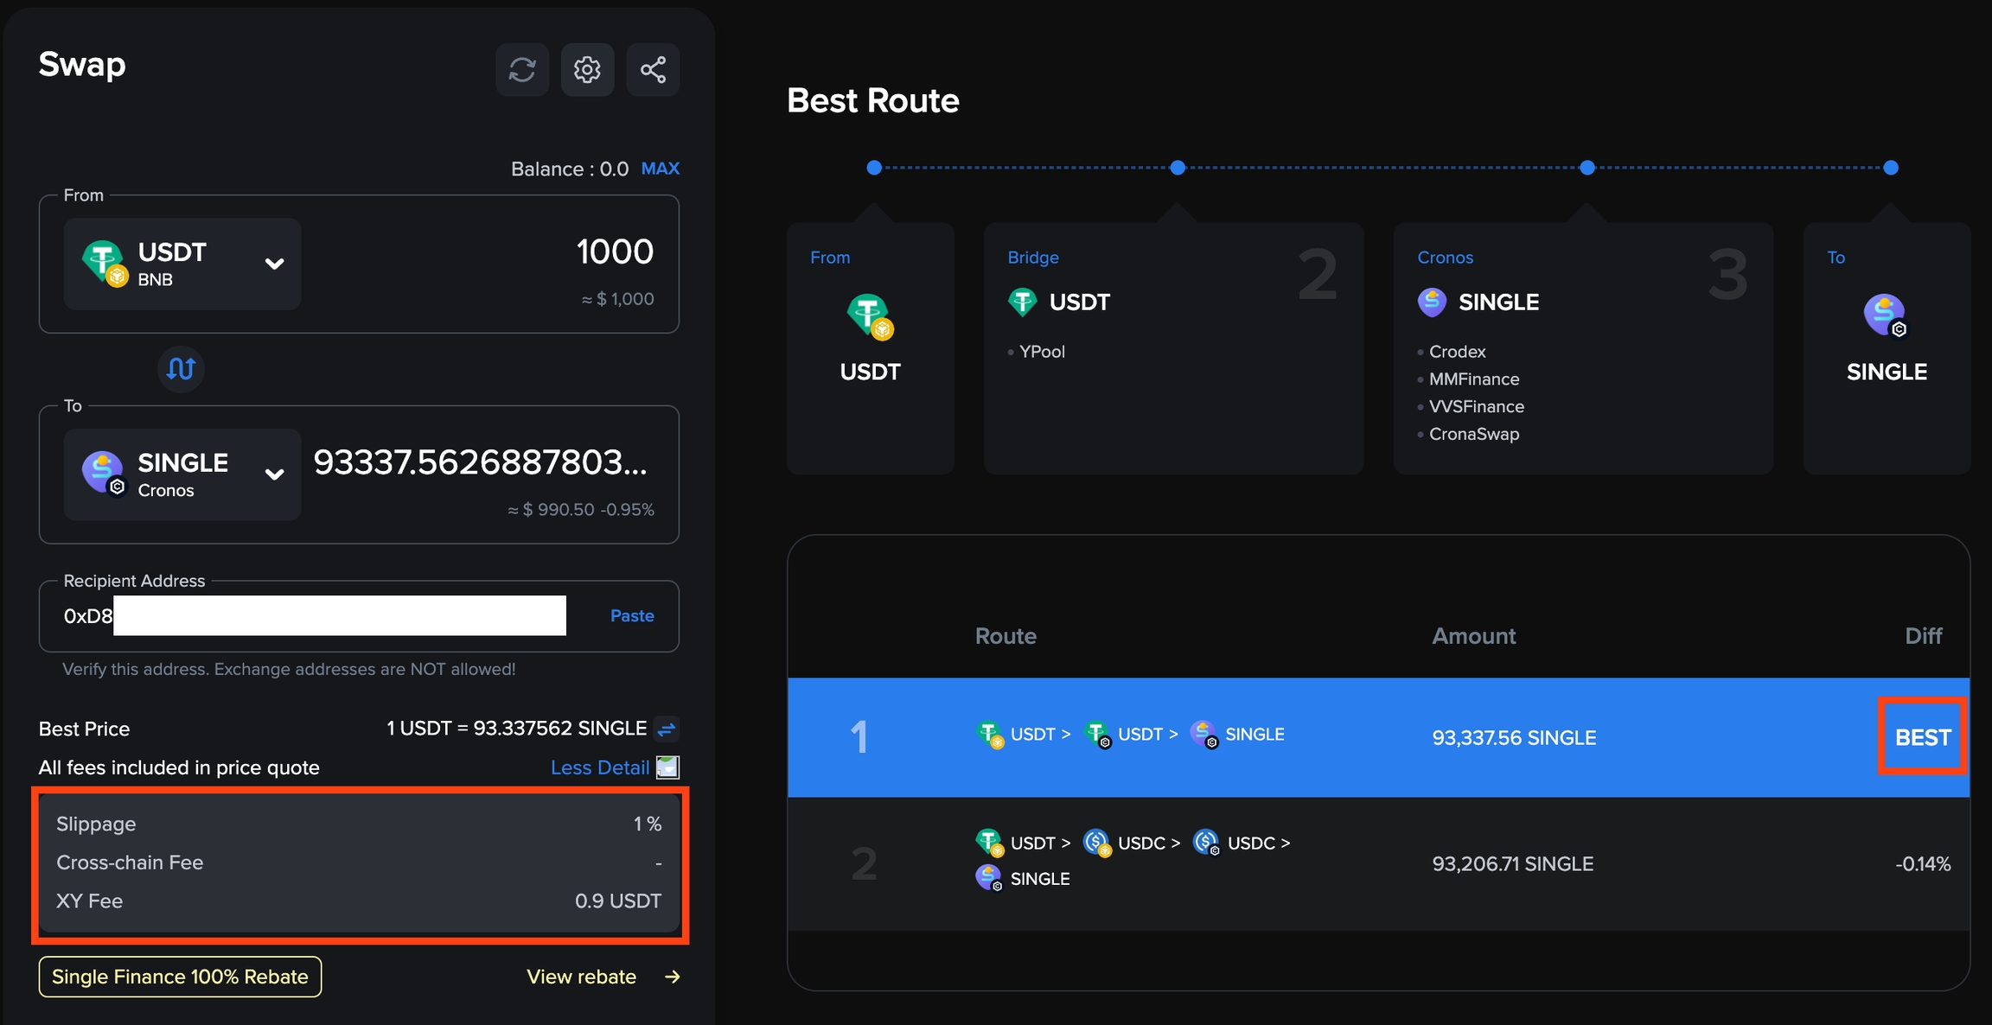Click MAX balance link
This screenshot has height=1025, width=1992.
click(660, 169)
